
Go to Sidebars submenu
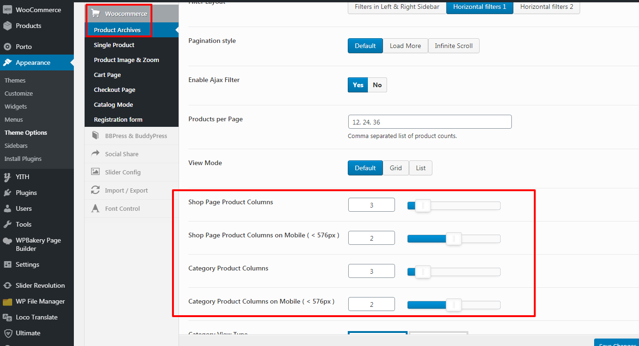[16, 145]
